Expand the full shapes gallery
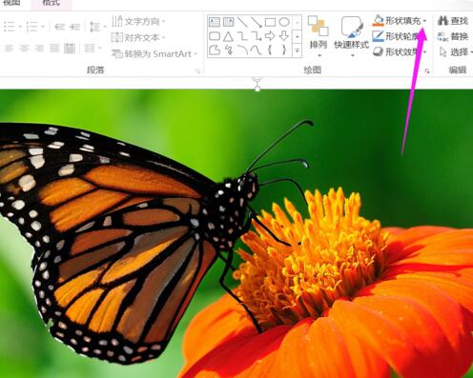Image resolution: width=473 pixels, height=378 pixels. click(298, 50)
